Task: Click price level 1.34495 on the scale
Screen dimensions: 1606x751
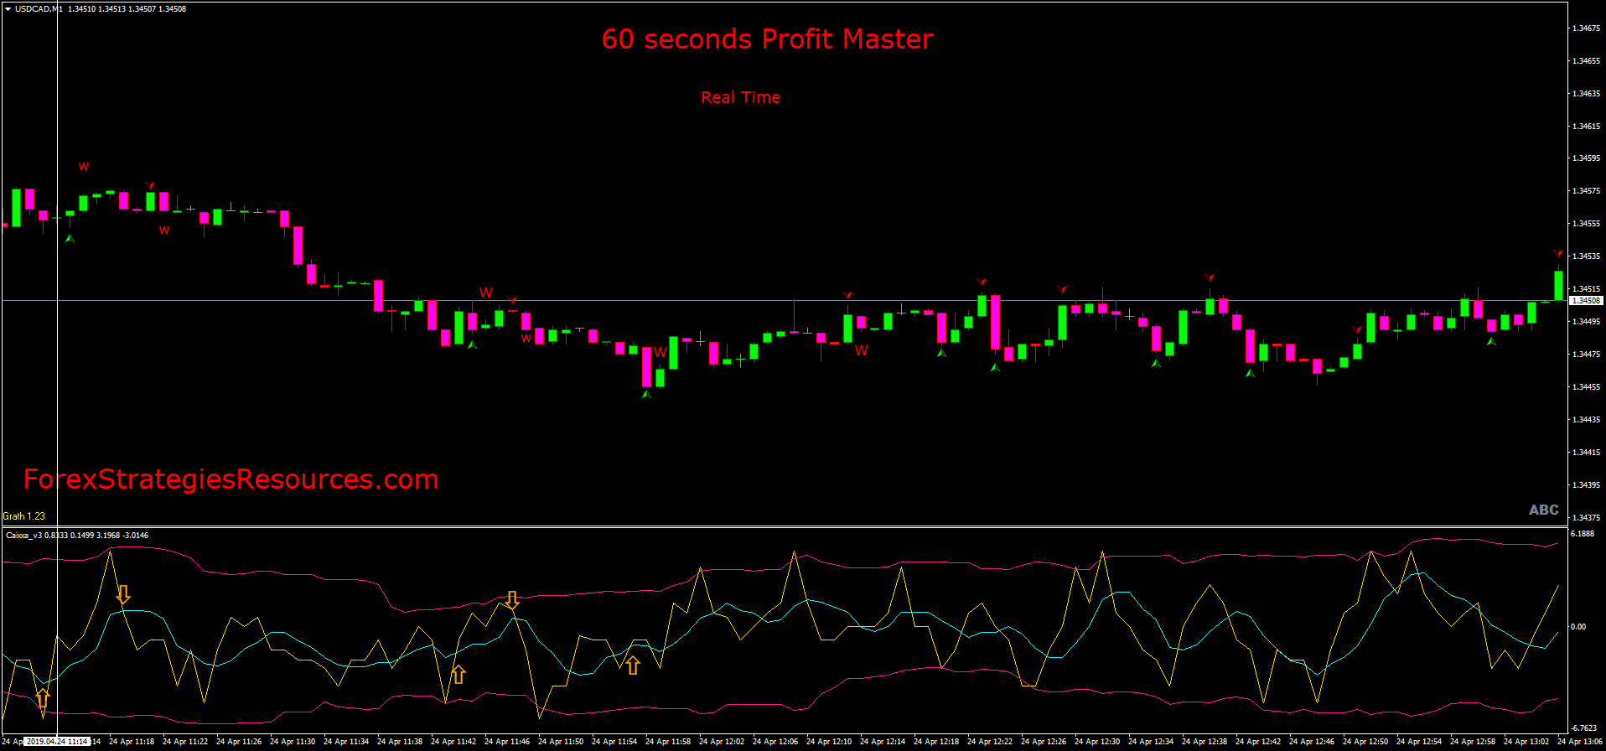Action: pyautogui.click(x=1587, y=322)
